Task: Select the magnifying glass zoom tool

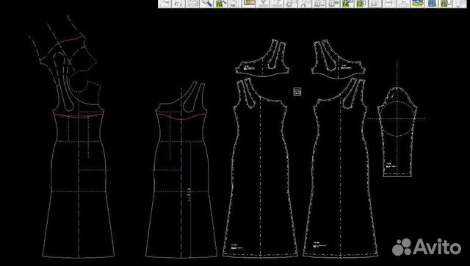Action: coord(207,3)
